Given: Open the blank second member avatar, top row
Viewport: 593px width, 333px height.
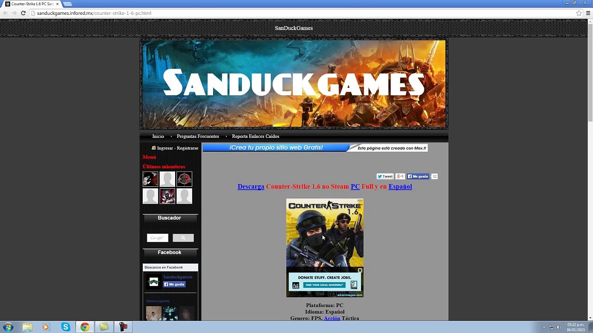Looking at the screenshot, I should pyautogui.click(x=167, y=179).
